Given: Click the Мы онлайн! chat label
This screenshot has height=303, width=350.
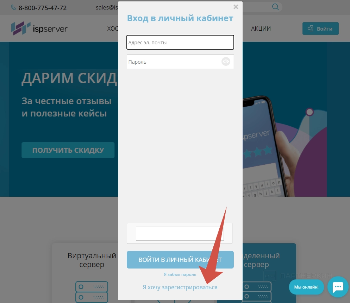Looking at the screenshot, I should pos(306,287).
